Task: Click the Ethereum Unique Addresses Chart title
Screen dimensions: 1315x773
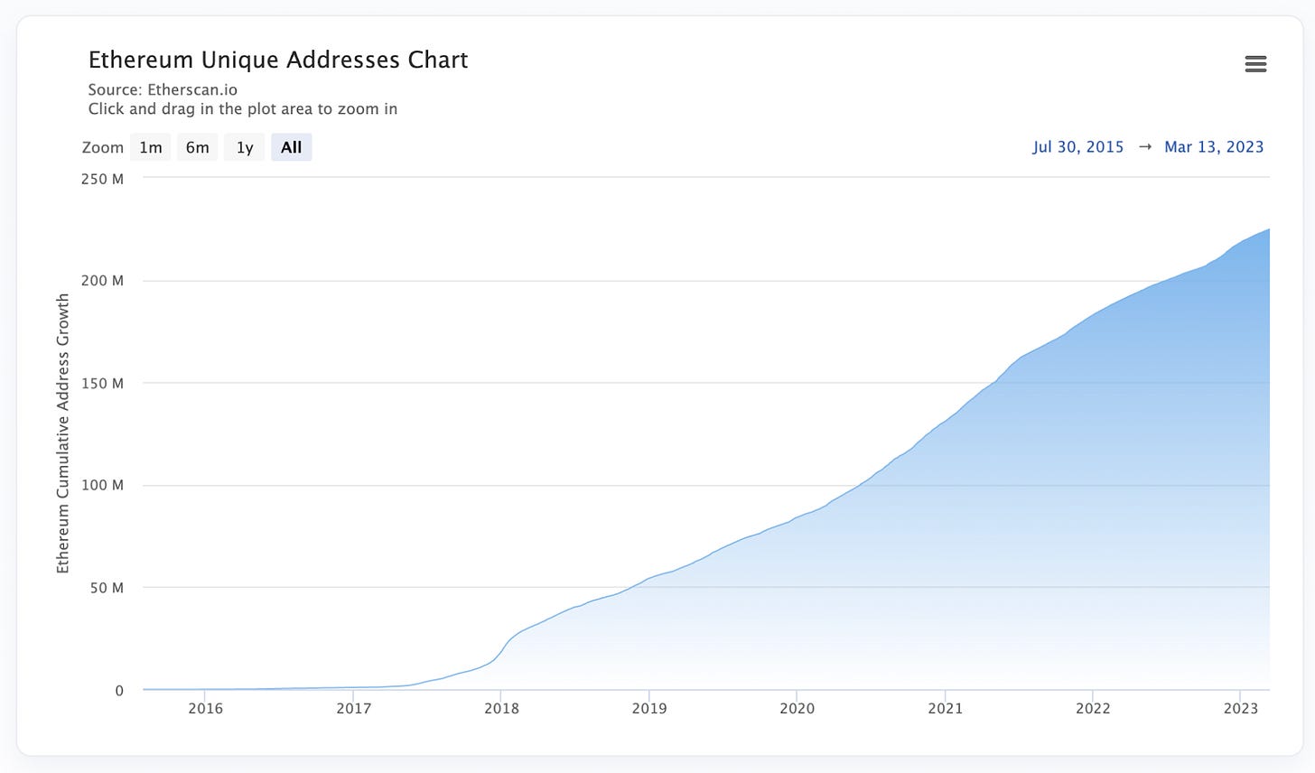Action: [278, 59]
